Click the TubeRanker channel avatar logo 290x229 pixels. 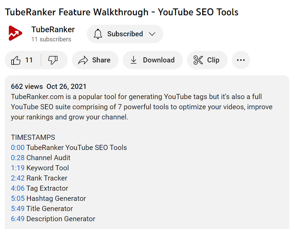click(15, 33)
